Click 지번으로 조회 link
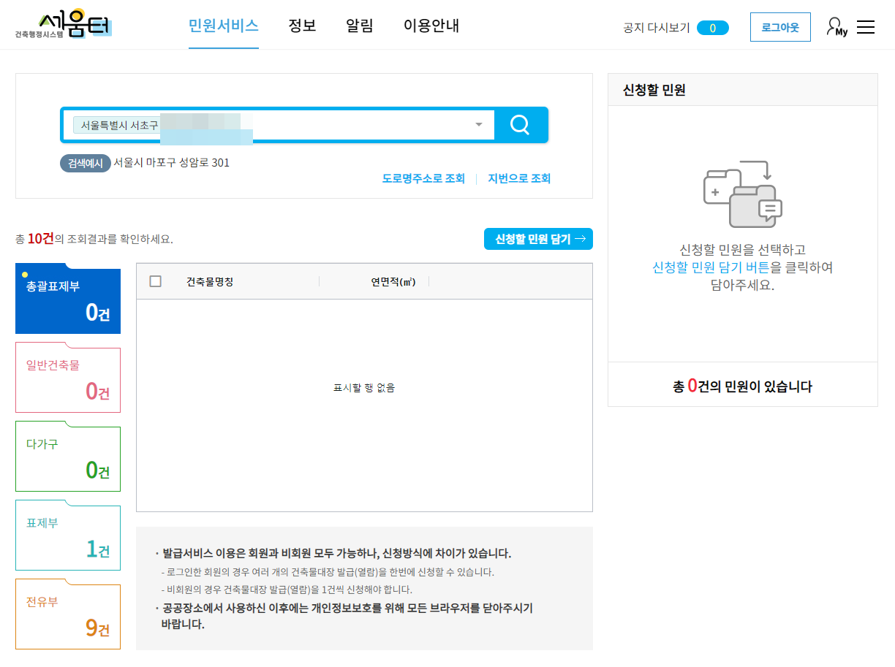Screen dimensions: 895x667 (x=519, y=178)
